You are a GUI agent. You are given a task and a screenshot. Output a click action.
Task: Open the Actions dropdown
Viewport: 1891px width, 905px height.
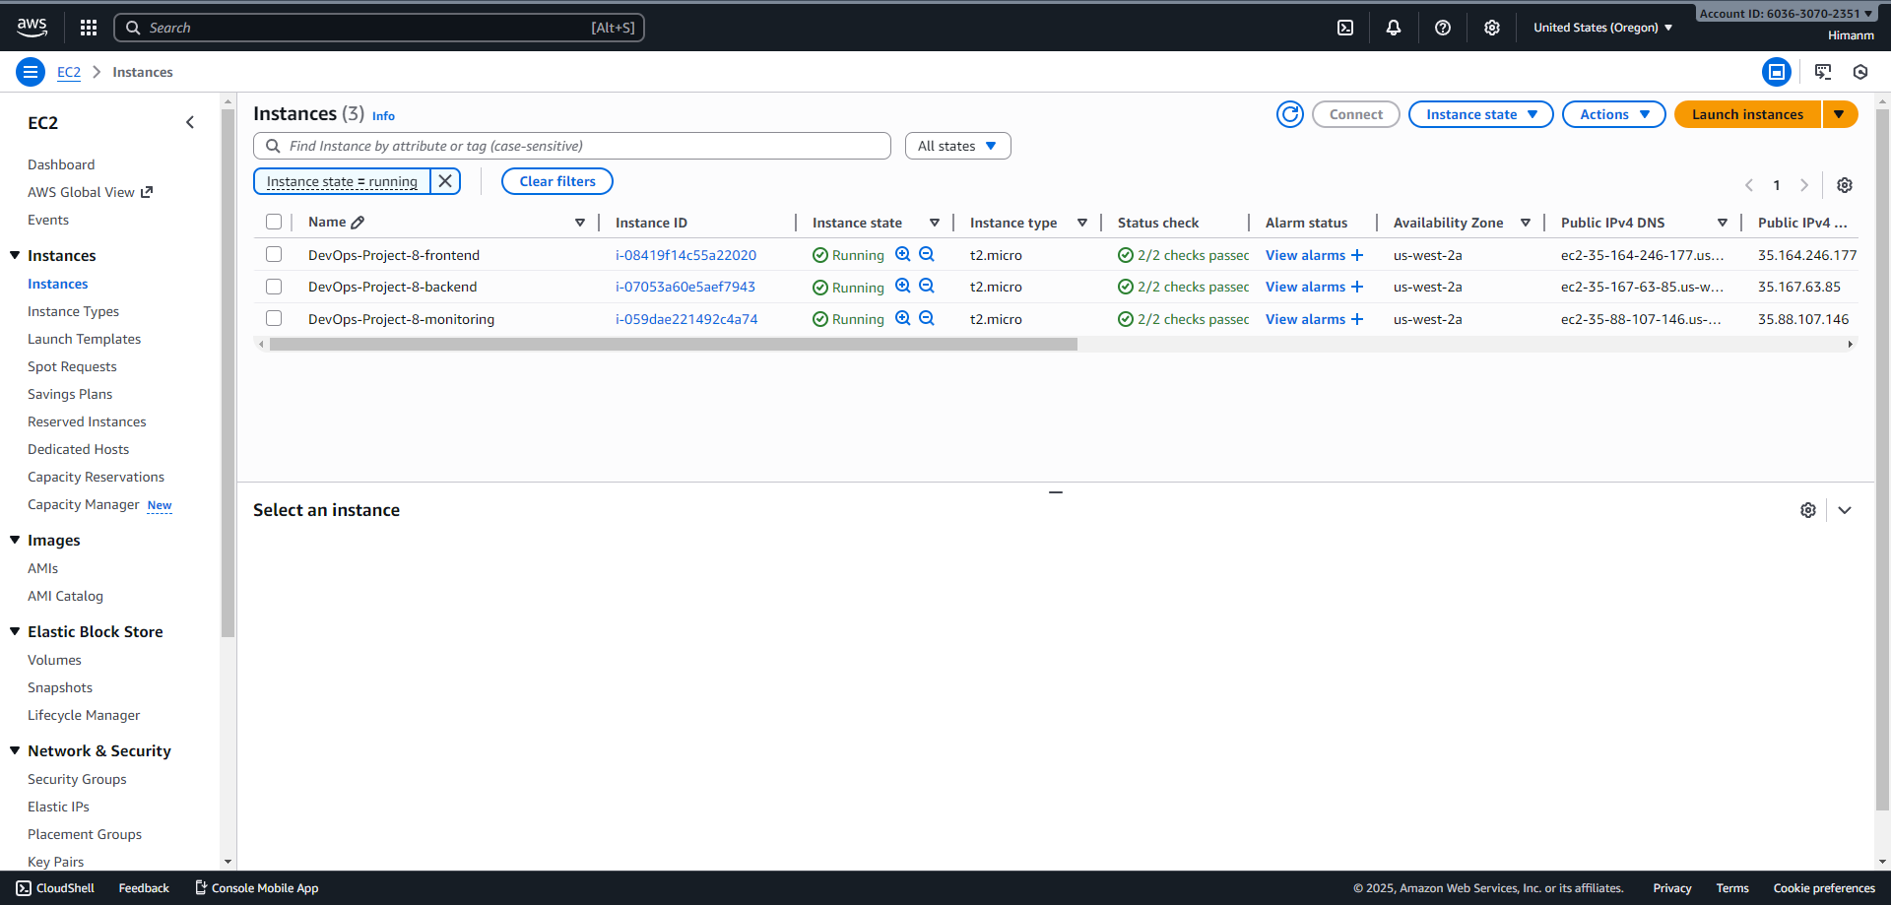coord(1612,114)
